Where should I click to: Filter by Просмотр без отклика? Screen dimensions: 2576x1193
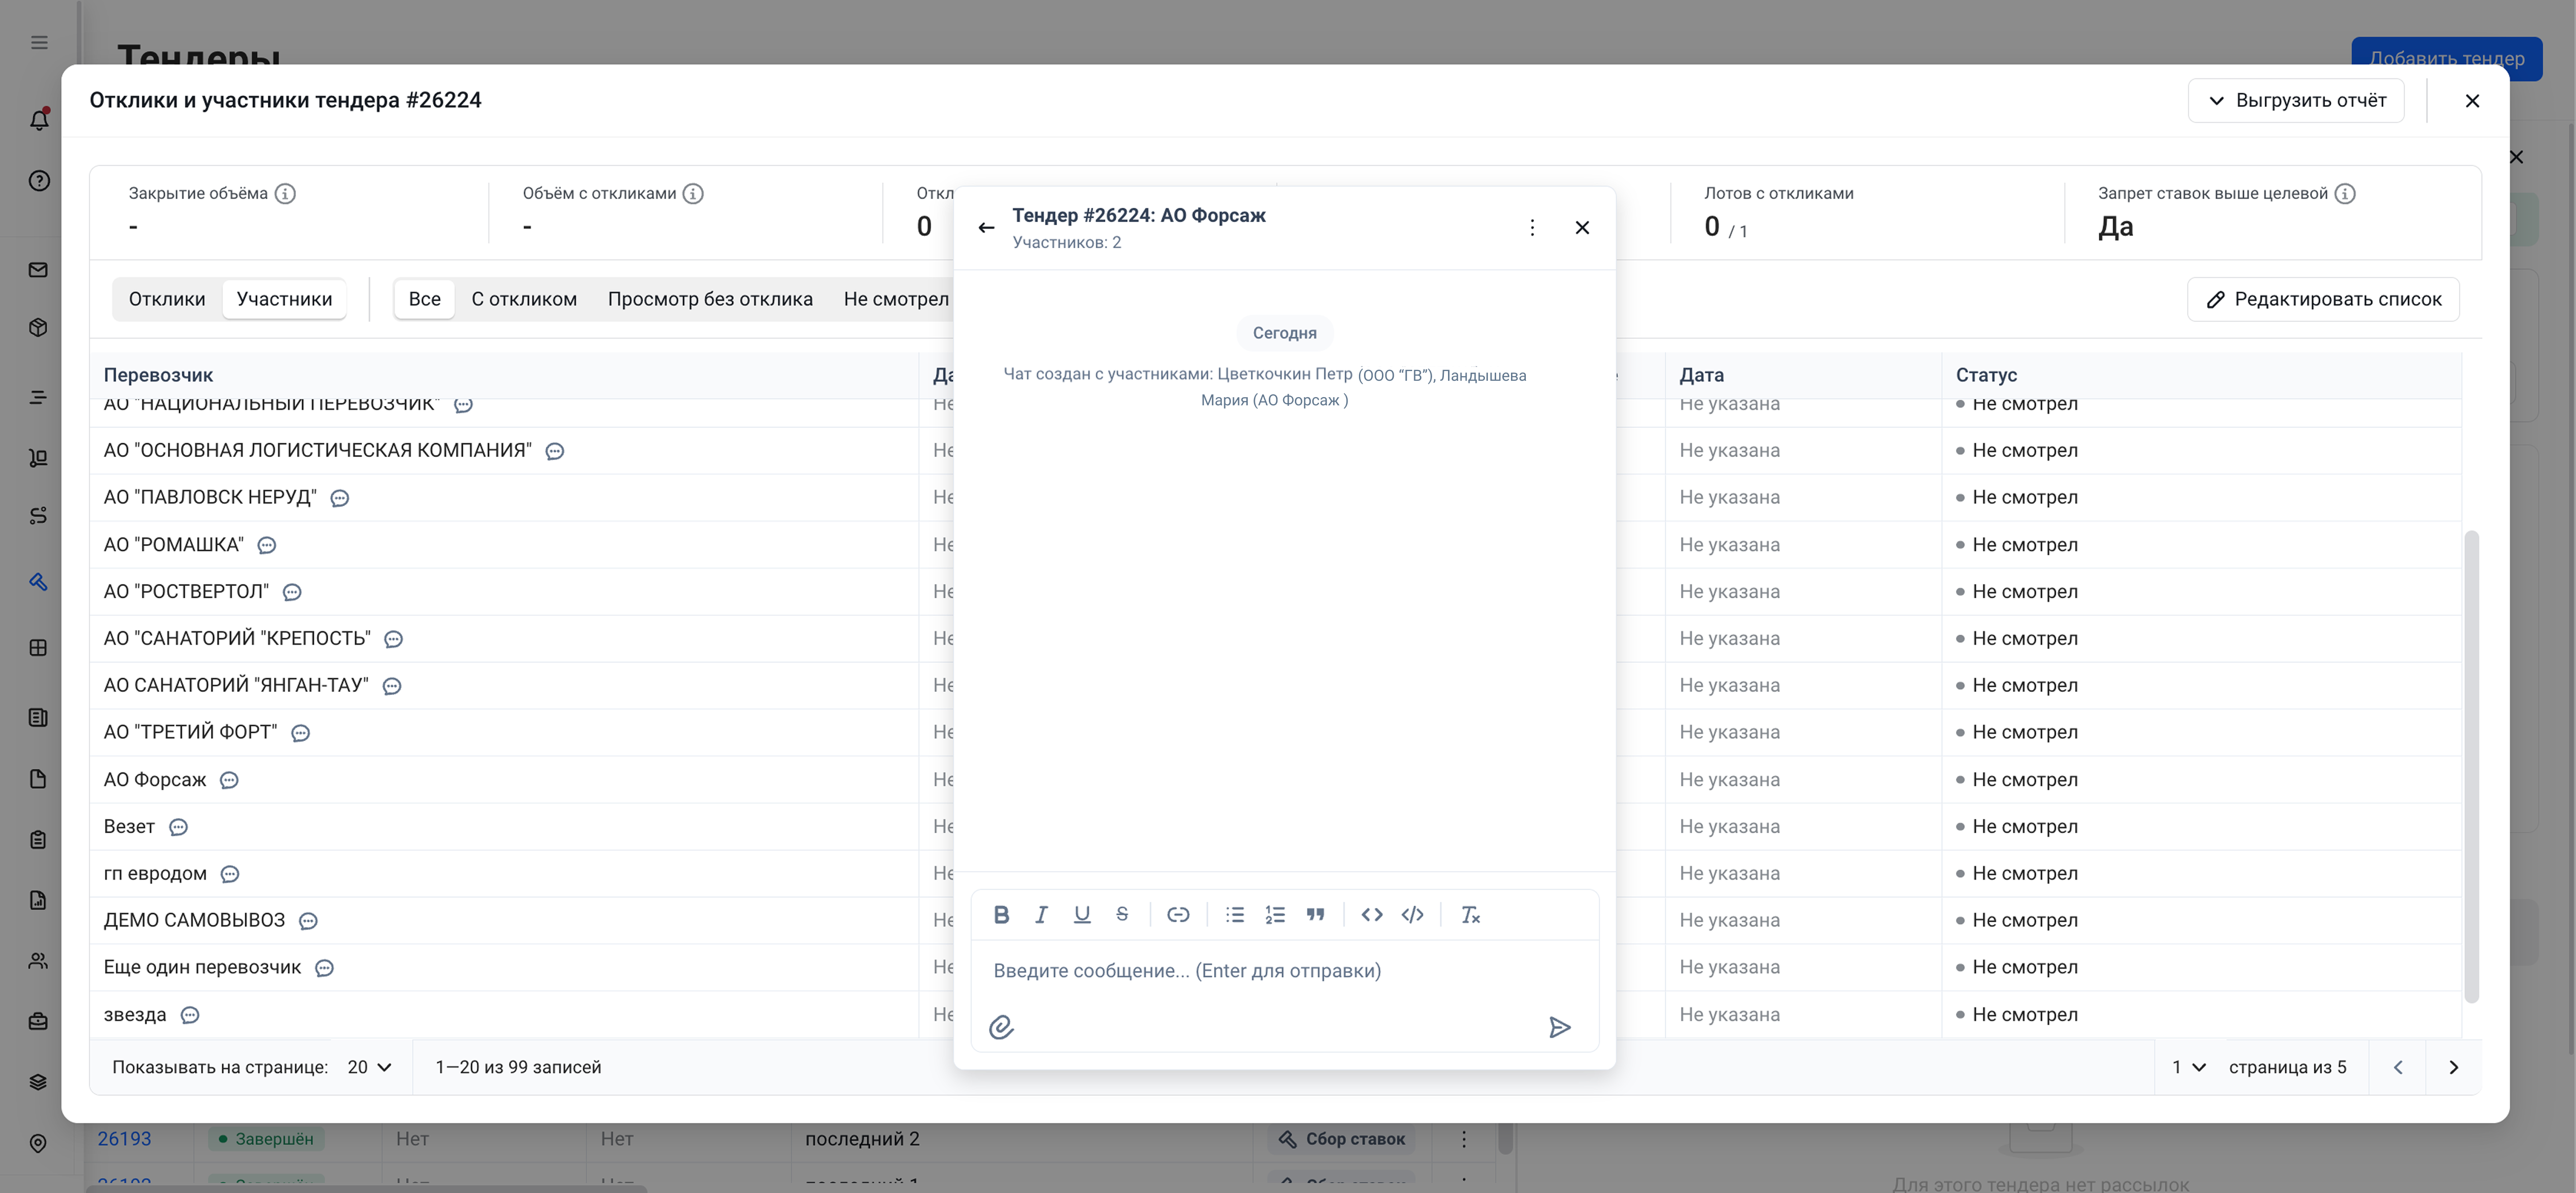pos(710,299)
